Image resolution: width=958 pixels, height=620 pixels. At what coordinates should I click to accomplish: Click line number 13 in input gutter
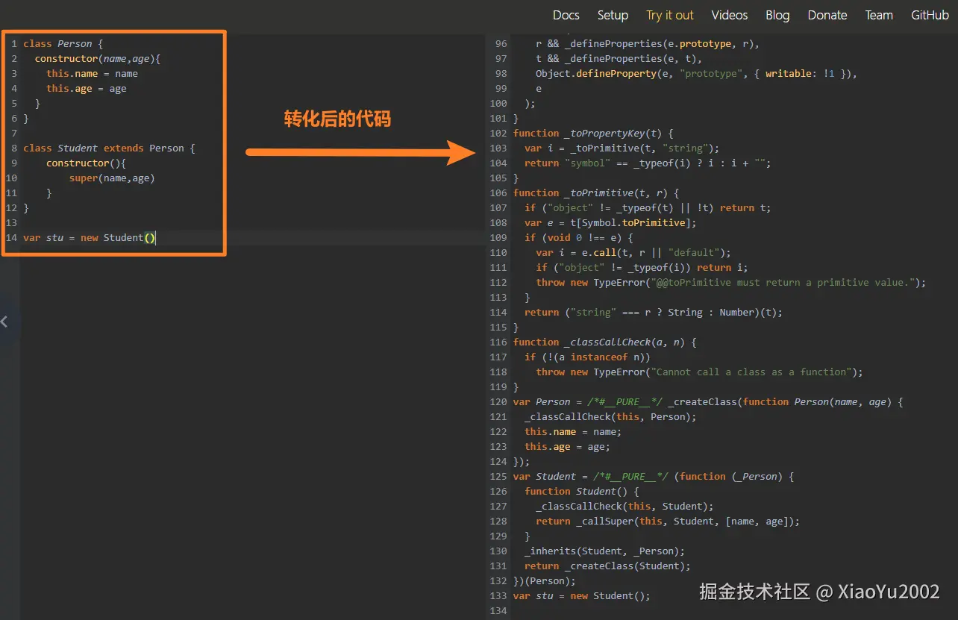pos(11,222)
